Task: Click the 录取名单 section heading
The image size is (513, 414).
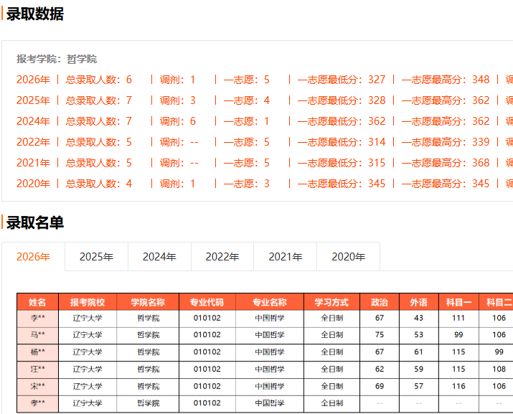Action: point(34,222)
